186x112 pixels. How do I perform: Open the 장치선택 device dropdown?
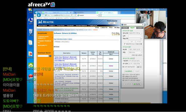coord(135,33)
